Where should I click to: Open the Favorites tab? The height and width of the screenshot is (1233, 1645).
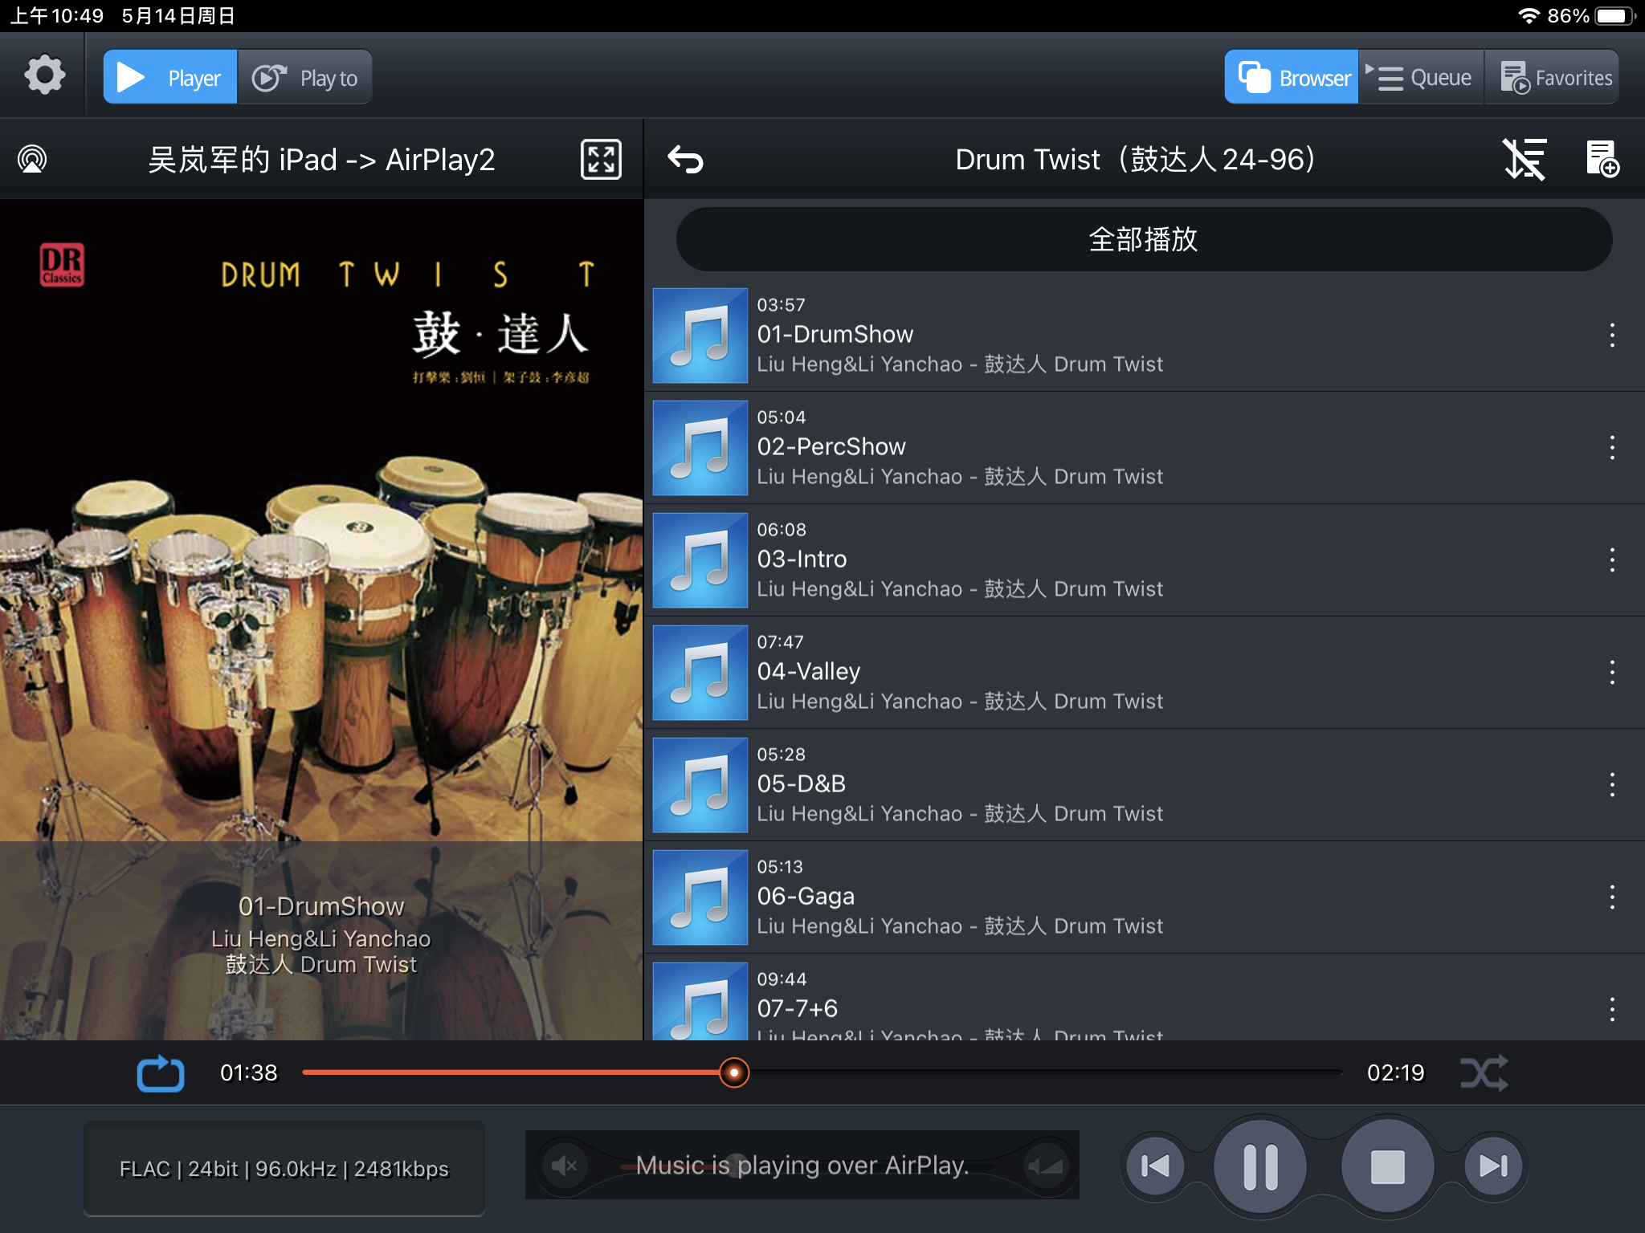pos(1552,77)
